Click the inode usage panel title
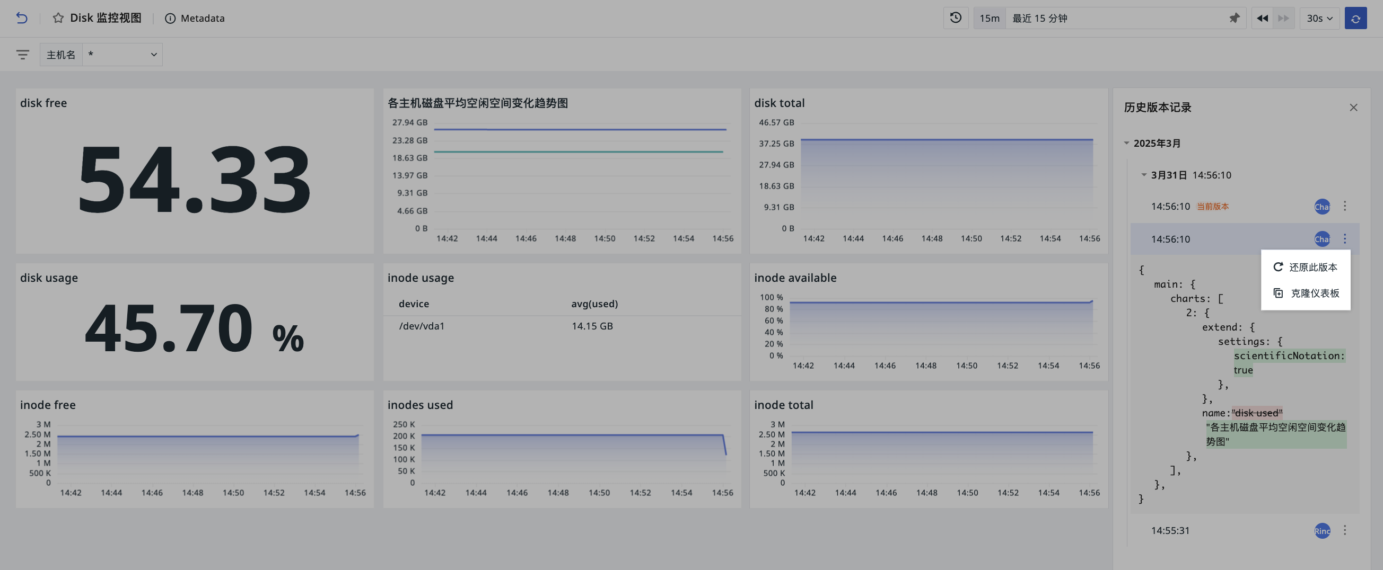The image size is (1383, 570). (421, 278)
